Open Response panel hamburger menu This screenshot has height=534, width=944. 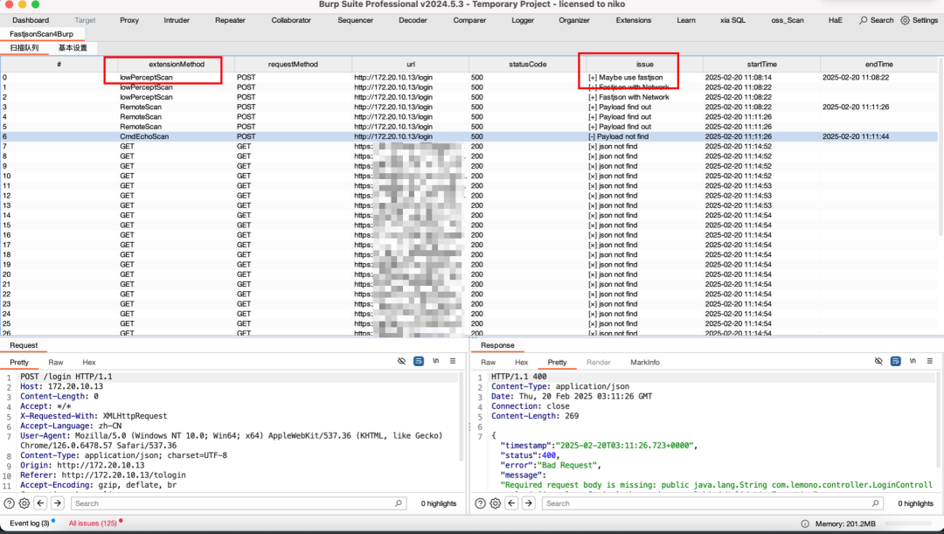pyautogui.click(x=929, y=361)
